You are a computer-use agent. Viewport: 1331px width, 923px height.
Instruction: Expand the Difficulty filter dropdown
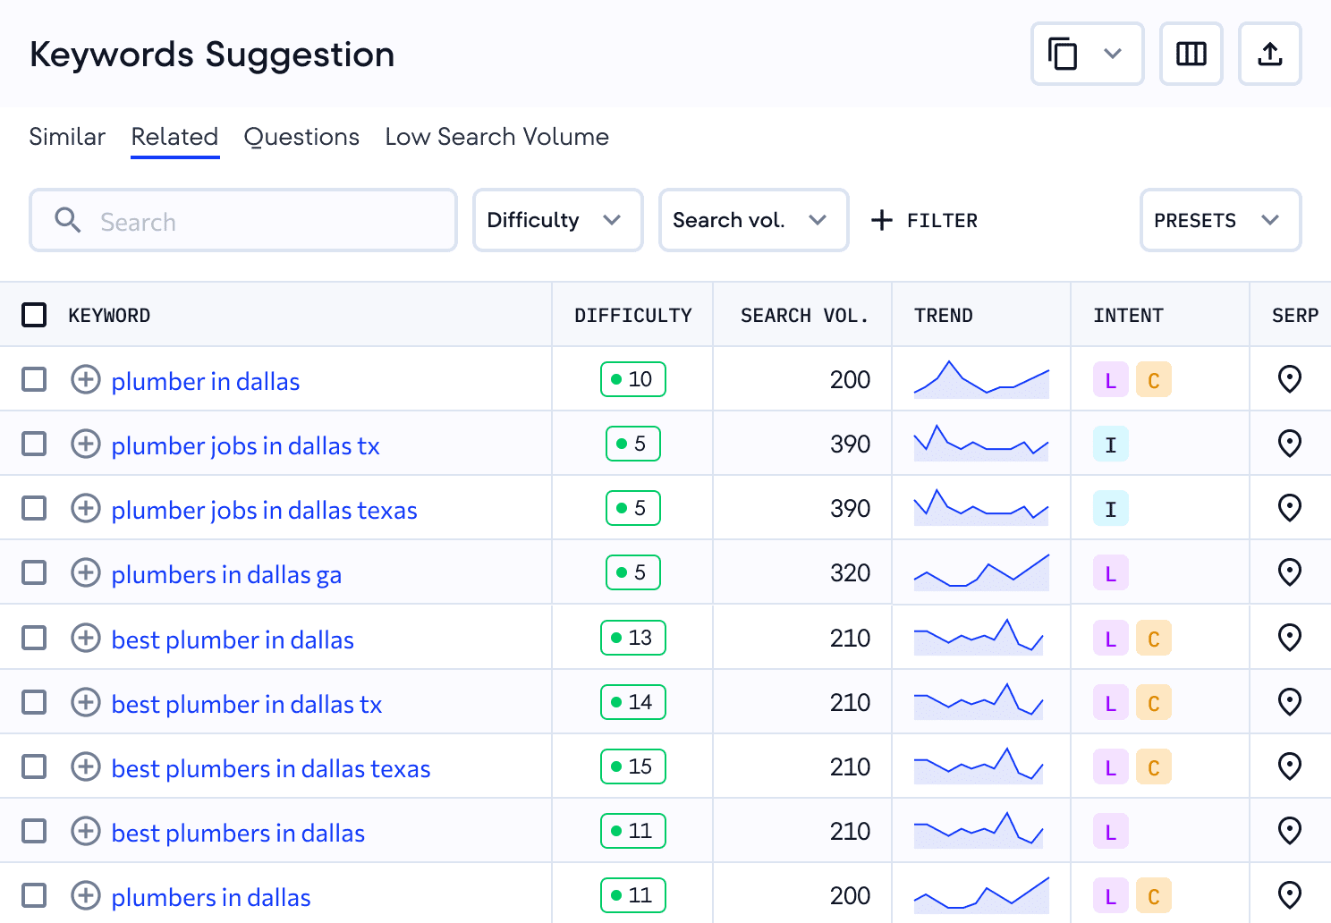[557, 220]
